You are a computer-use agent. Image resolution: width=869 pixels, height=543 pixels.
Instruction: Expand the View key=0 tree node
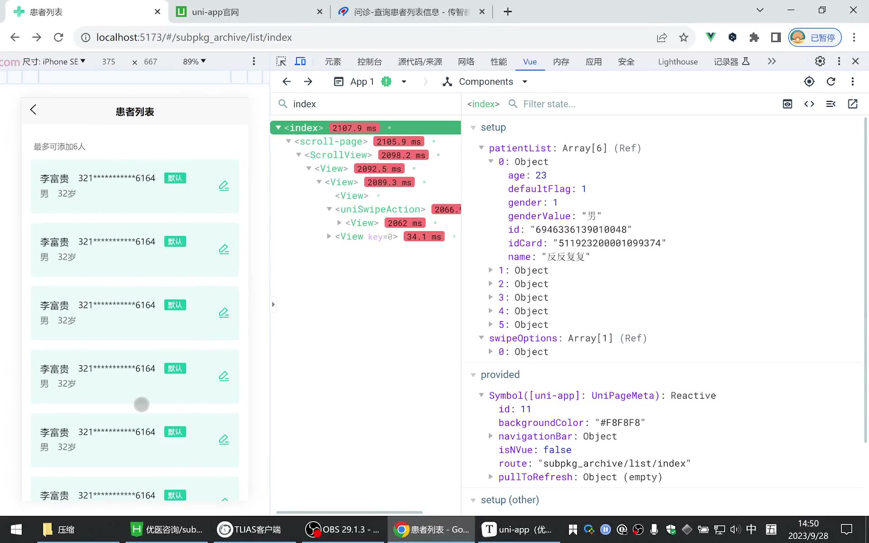point(329,236)
